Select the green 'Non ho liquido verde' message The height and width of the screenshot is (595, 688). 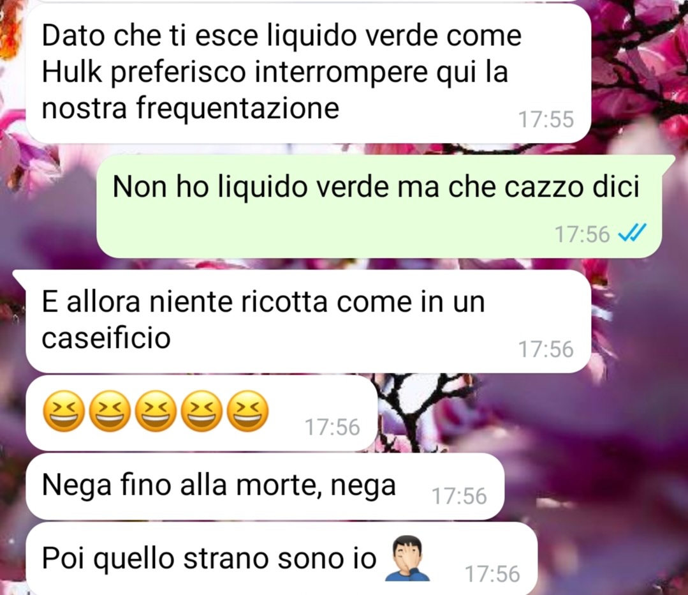coord(379,206)
